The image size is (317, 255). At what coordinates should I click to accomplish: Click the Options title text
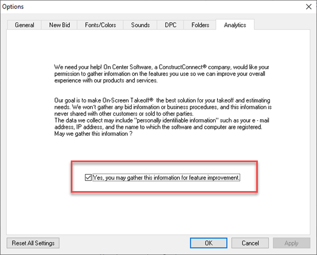[x=13, y=7]
